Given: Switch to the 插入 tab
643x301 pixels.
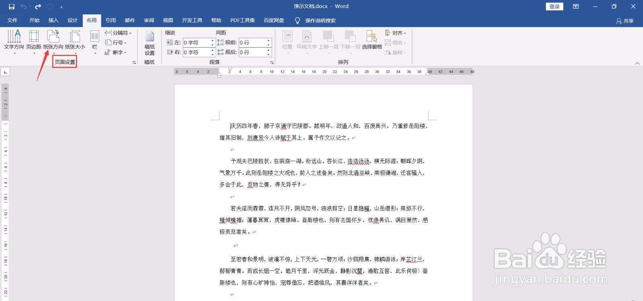Looking at the screenshot, I should point(53,20).
